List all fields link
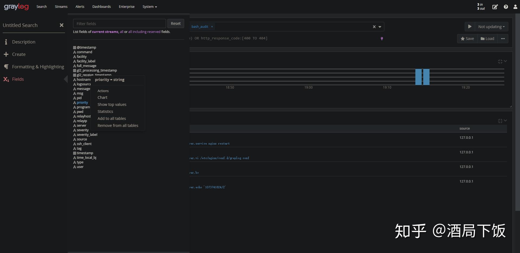The image size is (520, 253). coord(122,32)
